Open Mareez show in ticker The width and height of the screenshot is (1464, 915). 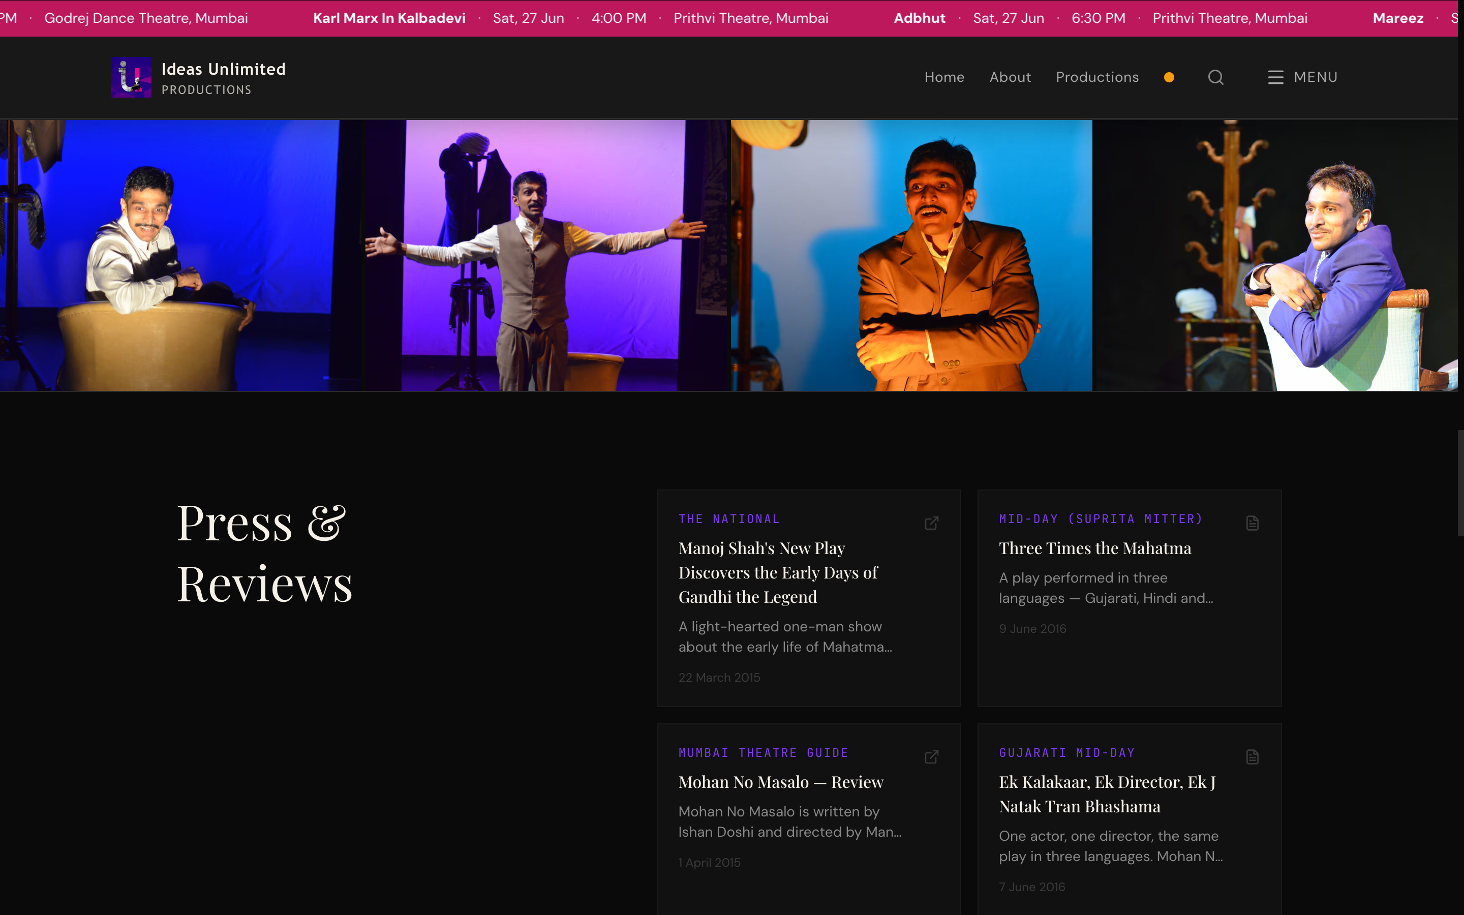(1398, 18)
